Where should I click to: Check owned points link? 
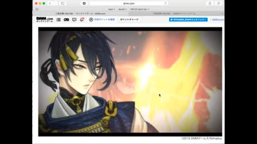tap(102, 19)
